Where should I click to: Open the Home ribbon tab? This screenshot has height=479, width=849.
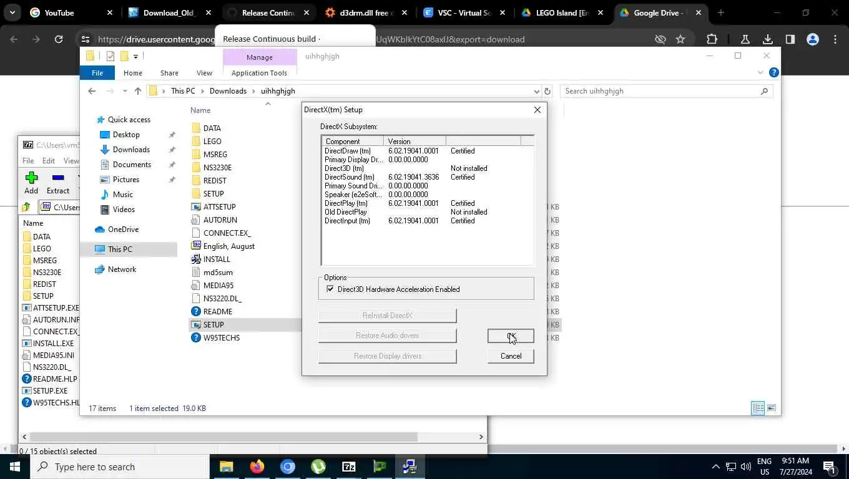click(x=133, y=73)
